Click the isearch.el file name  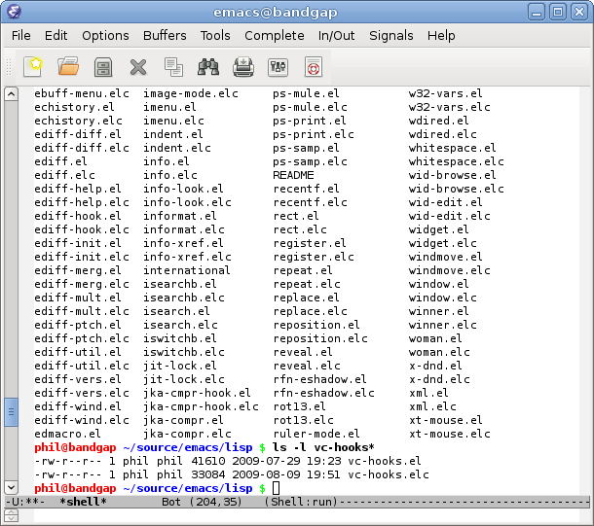pyautogui.click(x=176, y=311)
